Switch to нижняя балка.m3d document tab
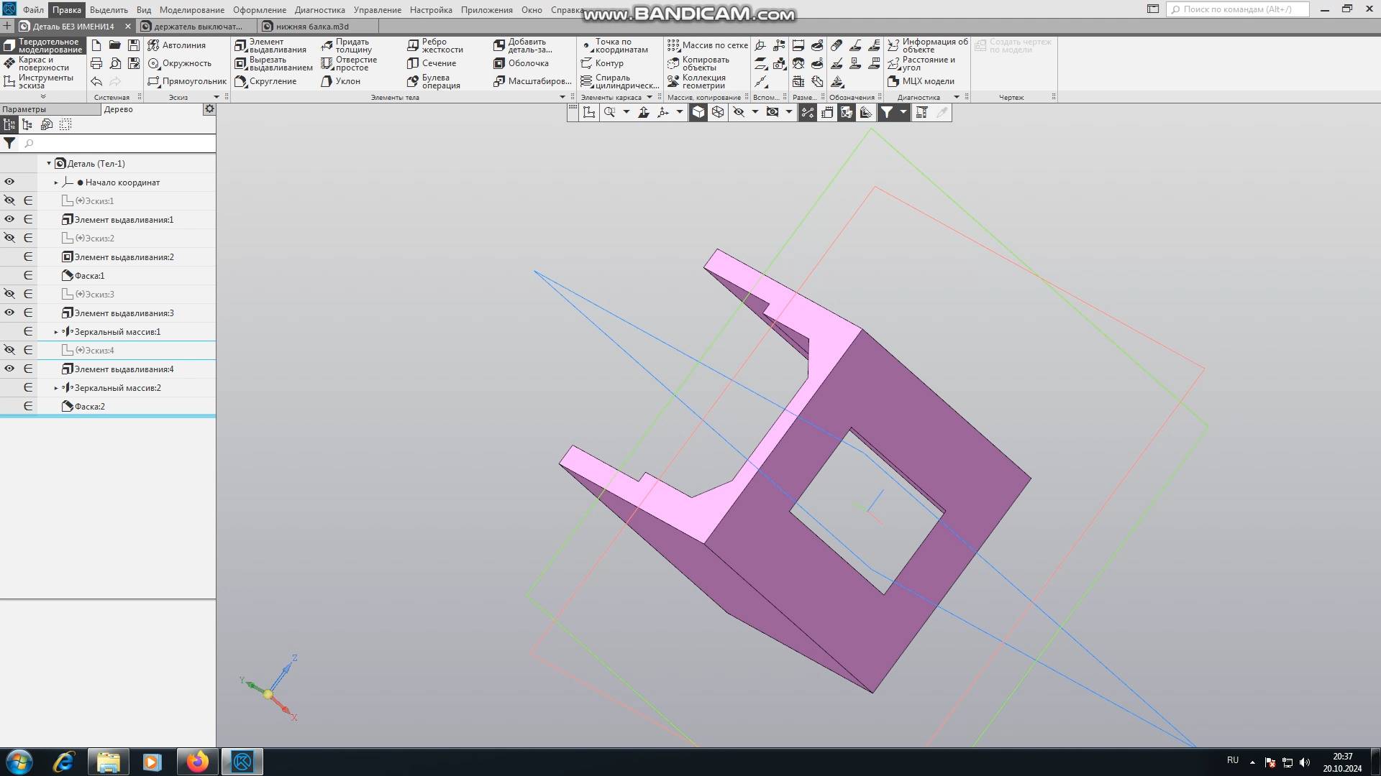1381x776 pixels. click(x=311, y=27)
